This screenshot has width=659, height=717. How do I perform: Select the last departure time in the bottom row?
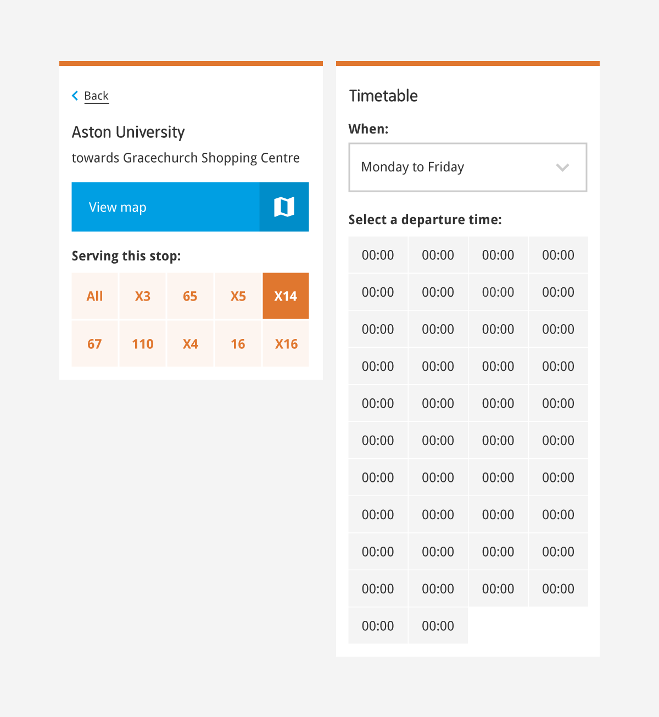coord(438,626)
